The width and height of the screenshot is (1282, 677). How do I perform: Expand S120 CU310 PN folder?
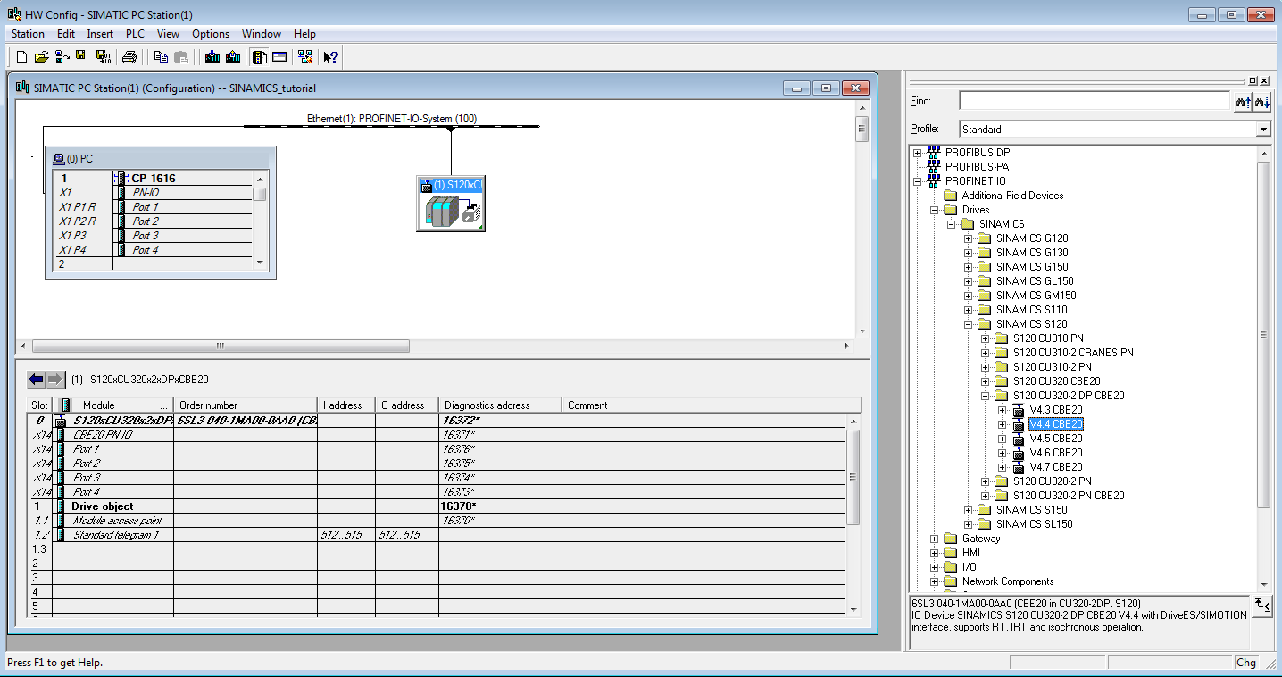coord(985,338)
